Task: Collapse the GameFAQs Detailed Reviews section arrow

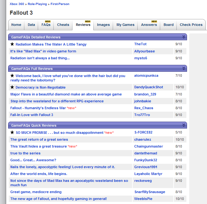Action: tap(184, 37)
